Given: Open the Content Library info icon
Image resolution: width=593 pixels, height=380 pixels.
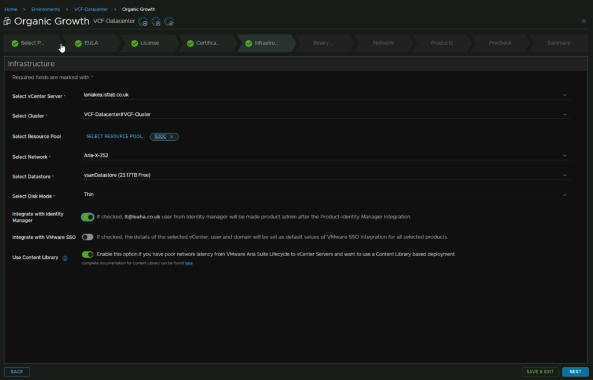Looking at the screenshot, I should tap(65, 258).
